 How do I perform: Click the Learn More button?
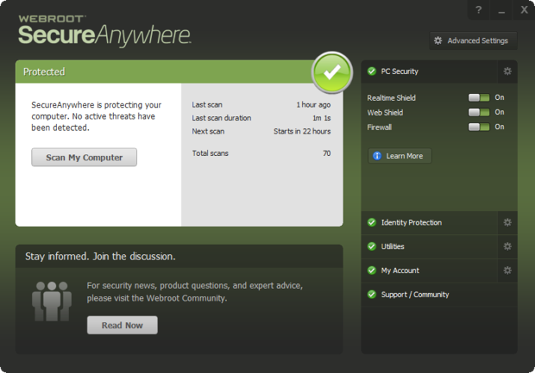coord(399,156)
